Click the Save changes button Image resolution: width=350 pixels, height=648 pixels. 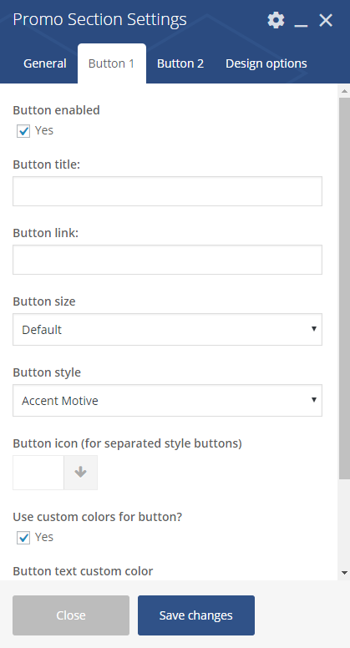click(x=196, y=615)
